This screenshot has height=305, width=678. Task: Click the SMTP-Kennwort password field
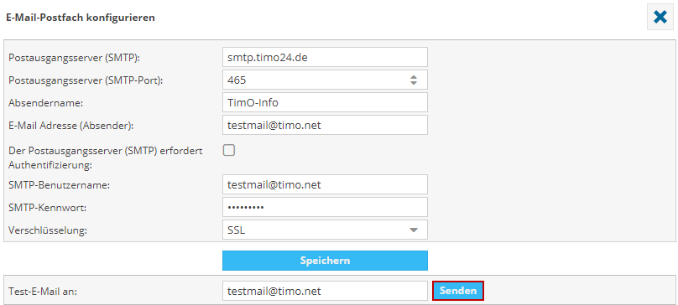click(x=325, y=207)
